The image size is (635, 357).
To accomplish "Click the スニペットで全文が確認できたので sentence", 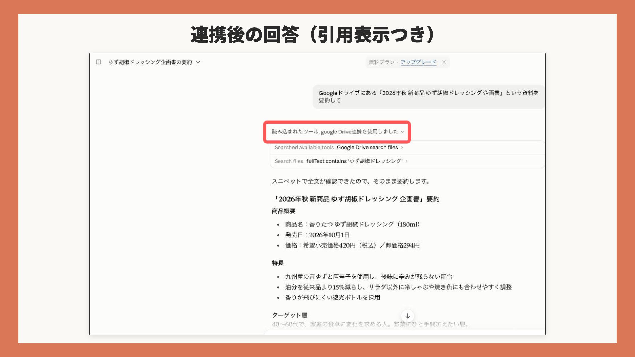I will 351,181.
